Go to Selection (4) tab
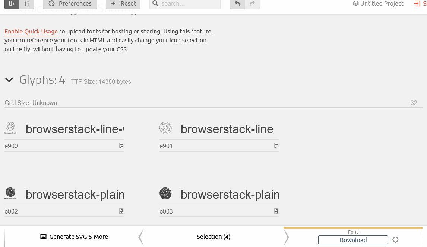 [213, 237]
